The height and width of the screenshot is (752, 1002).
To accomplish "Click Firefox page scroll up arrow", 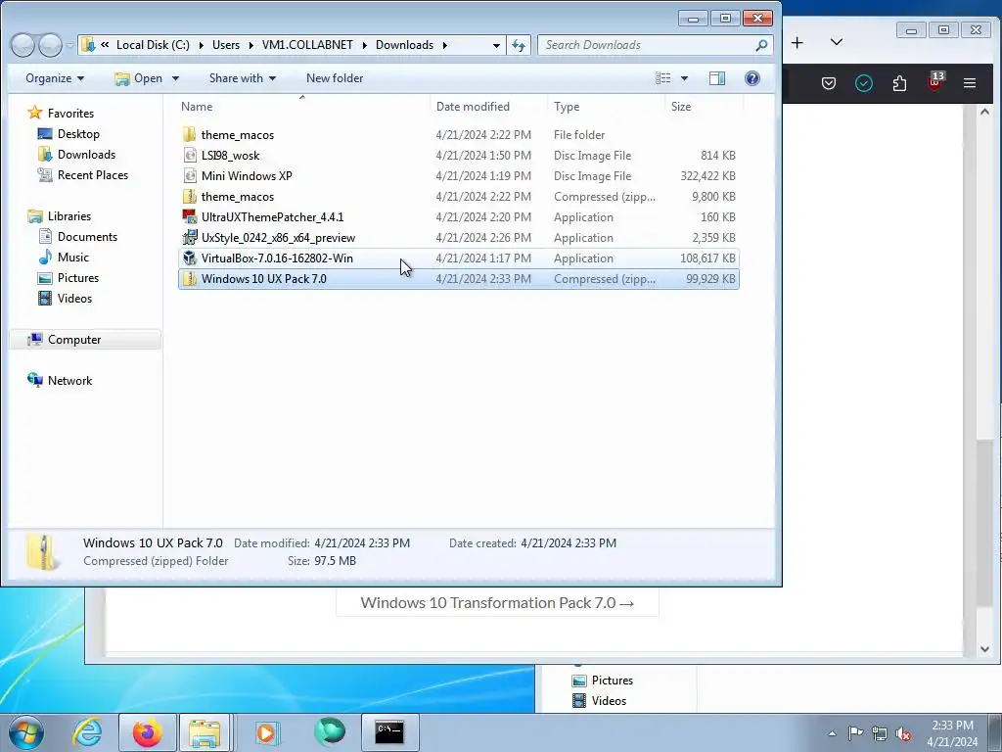I will (984, 112).
